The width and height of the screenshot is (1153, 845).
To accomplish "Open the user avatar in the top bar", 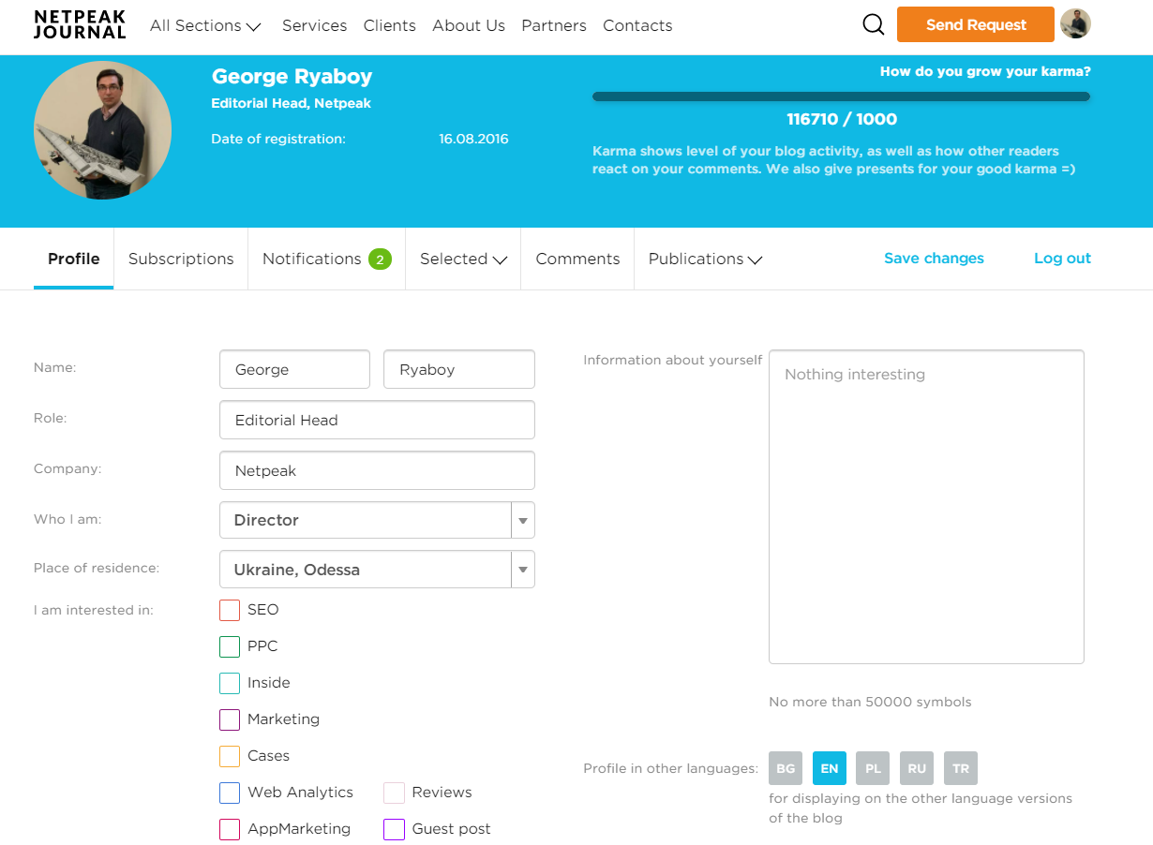I will click(1075, 23).
